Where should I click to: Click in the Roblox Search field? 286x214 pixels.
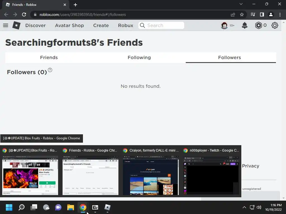[161, 25]
